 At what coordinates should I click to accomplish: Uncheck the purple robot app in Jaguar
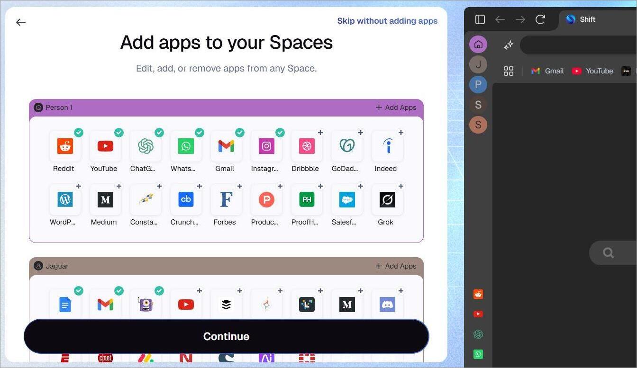(x=159, y=291)
